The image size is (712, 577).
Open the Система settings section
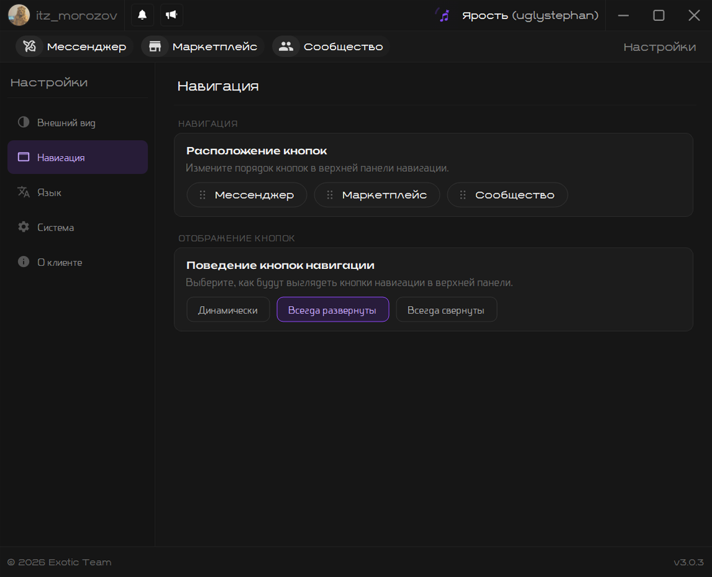(78, 227)
